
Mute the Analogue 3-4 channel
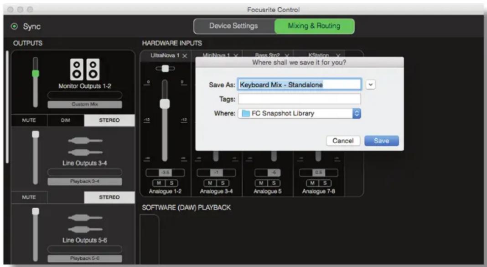(x=210, y=183)
